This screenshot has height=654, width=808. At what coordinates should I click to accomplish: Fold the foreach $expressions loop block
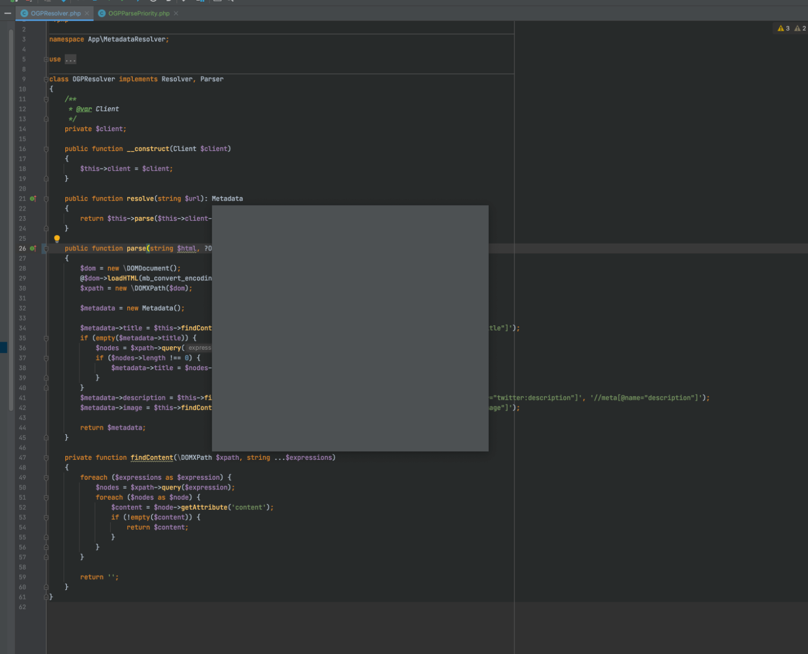point(46,478)
